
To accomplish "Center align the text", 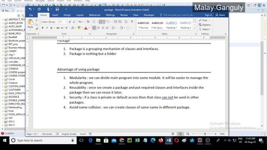I will tap(98, 28).
